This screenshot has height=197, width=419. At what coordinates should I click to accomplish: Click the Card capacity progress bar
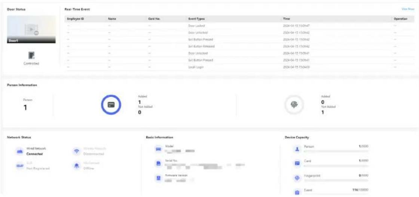click(x=336, y=166)
